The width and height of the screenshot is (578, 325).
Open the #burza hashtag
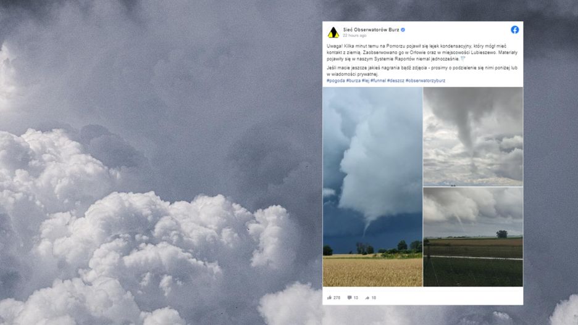coord(353,81)
